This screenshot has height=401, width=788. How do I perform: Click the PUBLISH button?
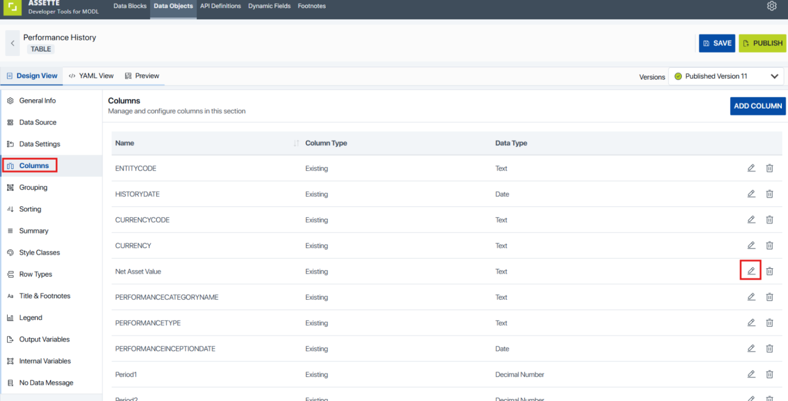(762, 43)
